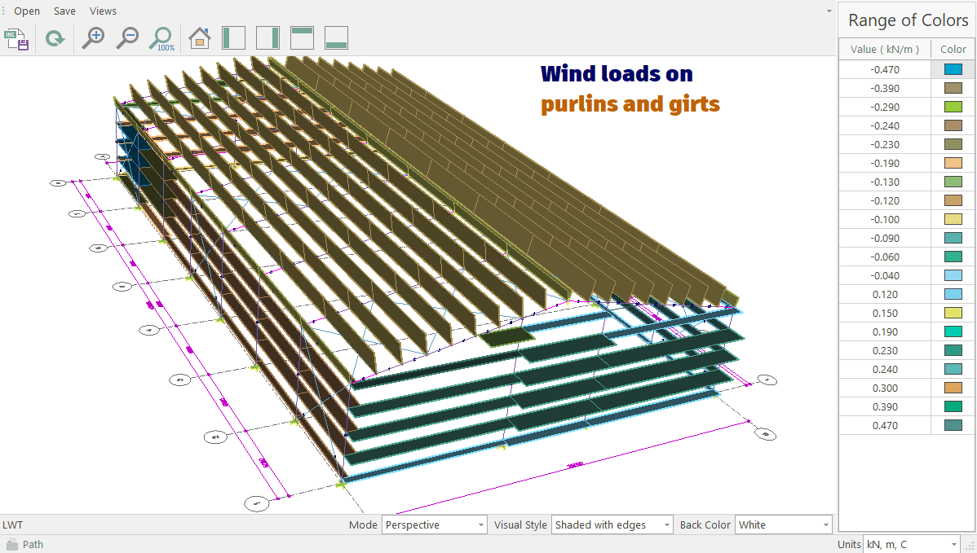This screenshot has width=977, height=553.
Task: Go to the home view
Action: 199,38
